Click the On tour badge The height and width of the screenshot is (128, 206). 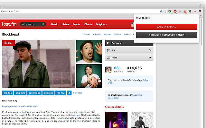click(8, 43)
